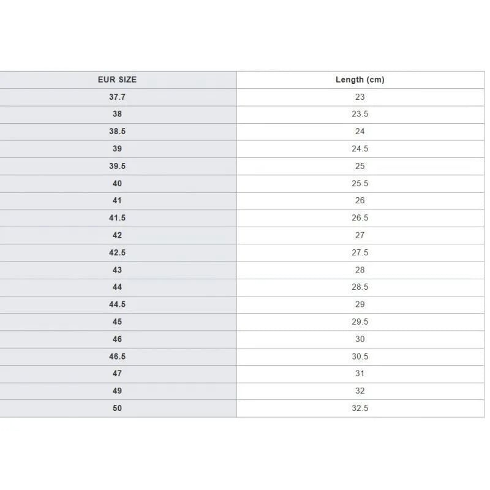The width and height of the screenshot is (490, 490).
Task: Click the 26 length cell
Action: click(360, 201)
